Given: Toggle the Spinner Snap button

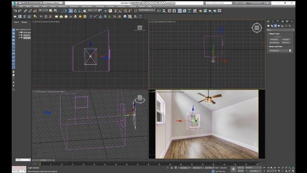Looking at the screenshot, I should tap(130, 11).
